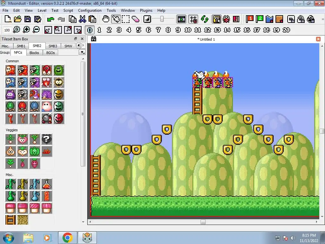The height and width of the screenshot is (244, 325).
Task: Click the green reload arrows icon
Action: (205, 19)
